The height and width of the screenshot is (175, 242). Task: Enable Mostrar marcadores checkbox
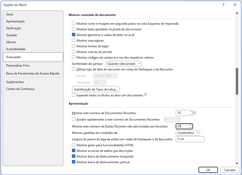coord(74,41)
